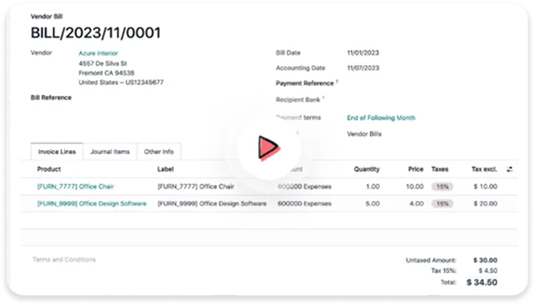Click the vendor address 4557 De Silva St
Screen dimensions: 535x305
pos(103,63)
